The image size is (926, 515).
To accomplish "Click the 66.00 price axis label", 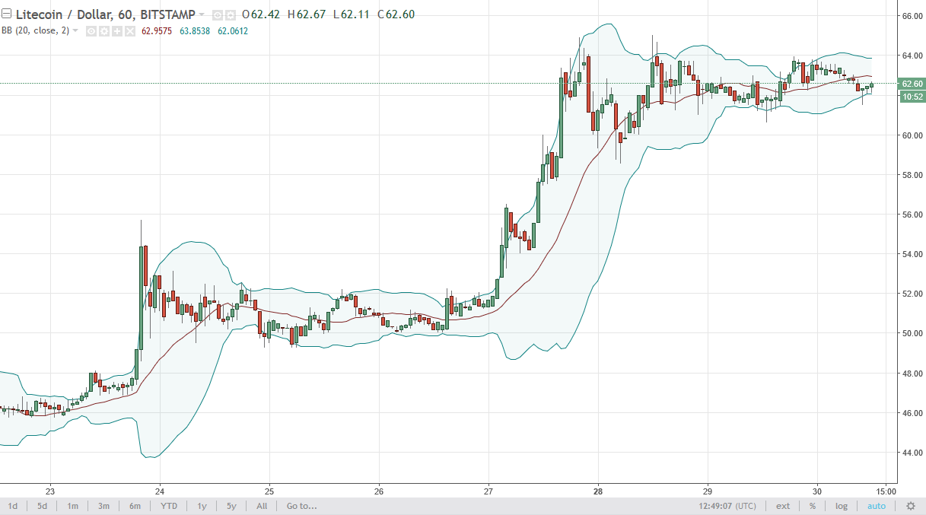I will (912, 16).
